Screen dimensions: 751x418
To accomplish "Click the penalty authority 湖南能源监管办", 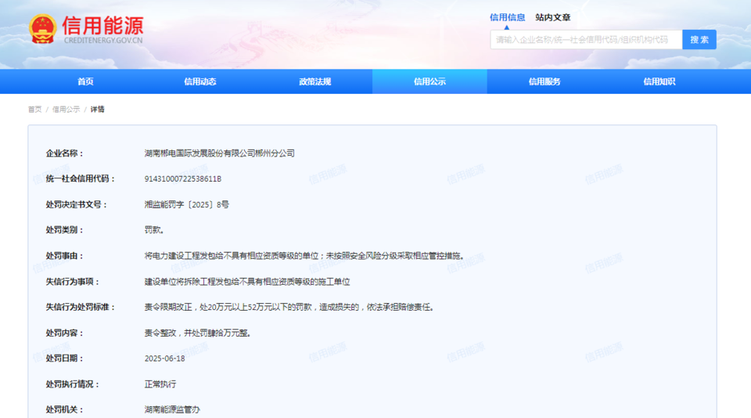I will [172, 409].
